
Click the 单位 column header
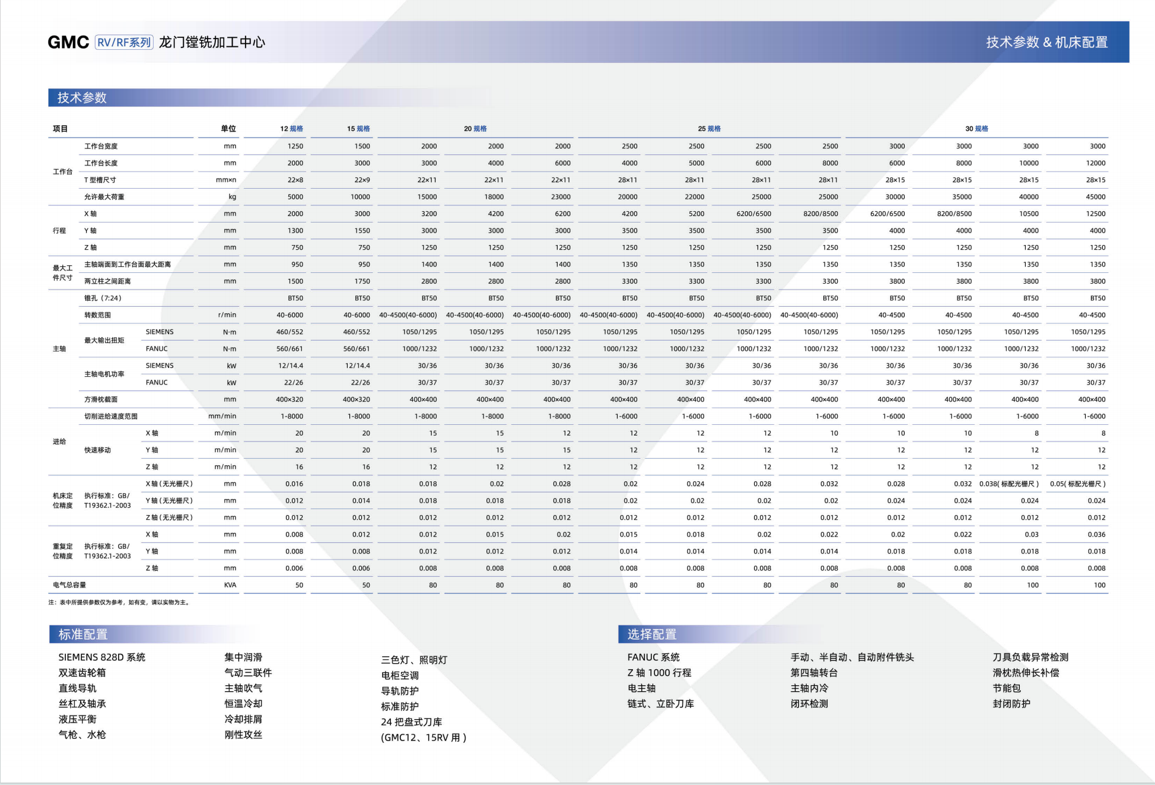[228, 129]
